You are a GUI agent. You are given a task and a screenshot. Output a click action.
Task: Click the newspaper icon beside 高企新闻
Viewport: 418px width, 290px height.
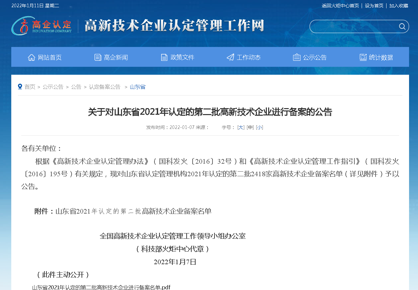pyautogui.click(x=98, y=57)
